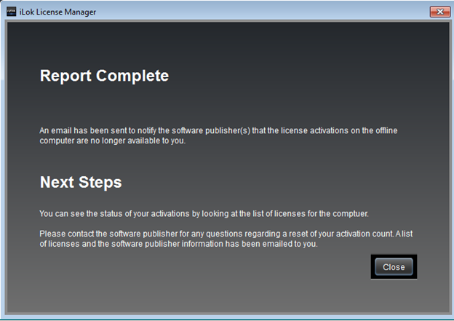This screenshot has height=321, width=454.
Task: Click the Close button in the dialog
Action: [x=394, y=267]
